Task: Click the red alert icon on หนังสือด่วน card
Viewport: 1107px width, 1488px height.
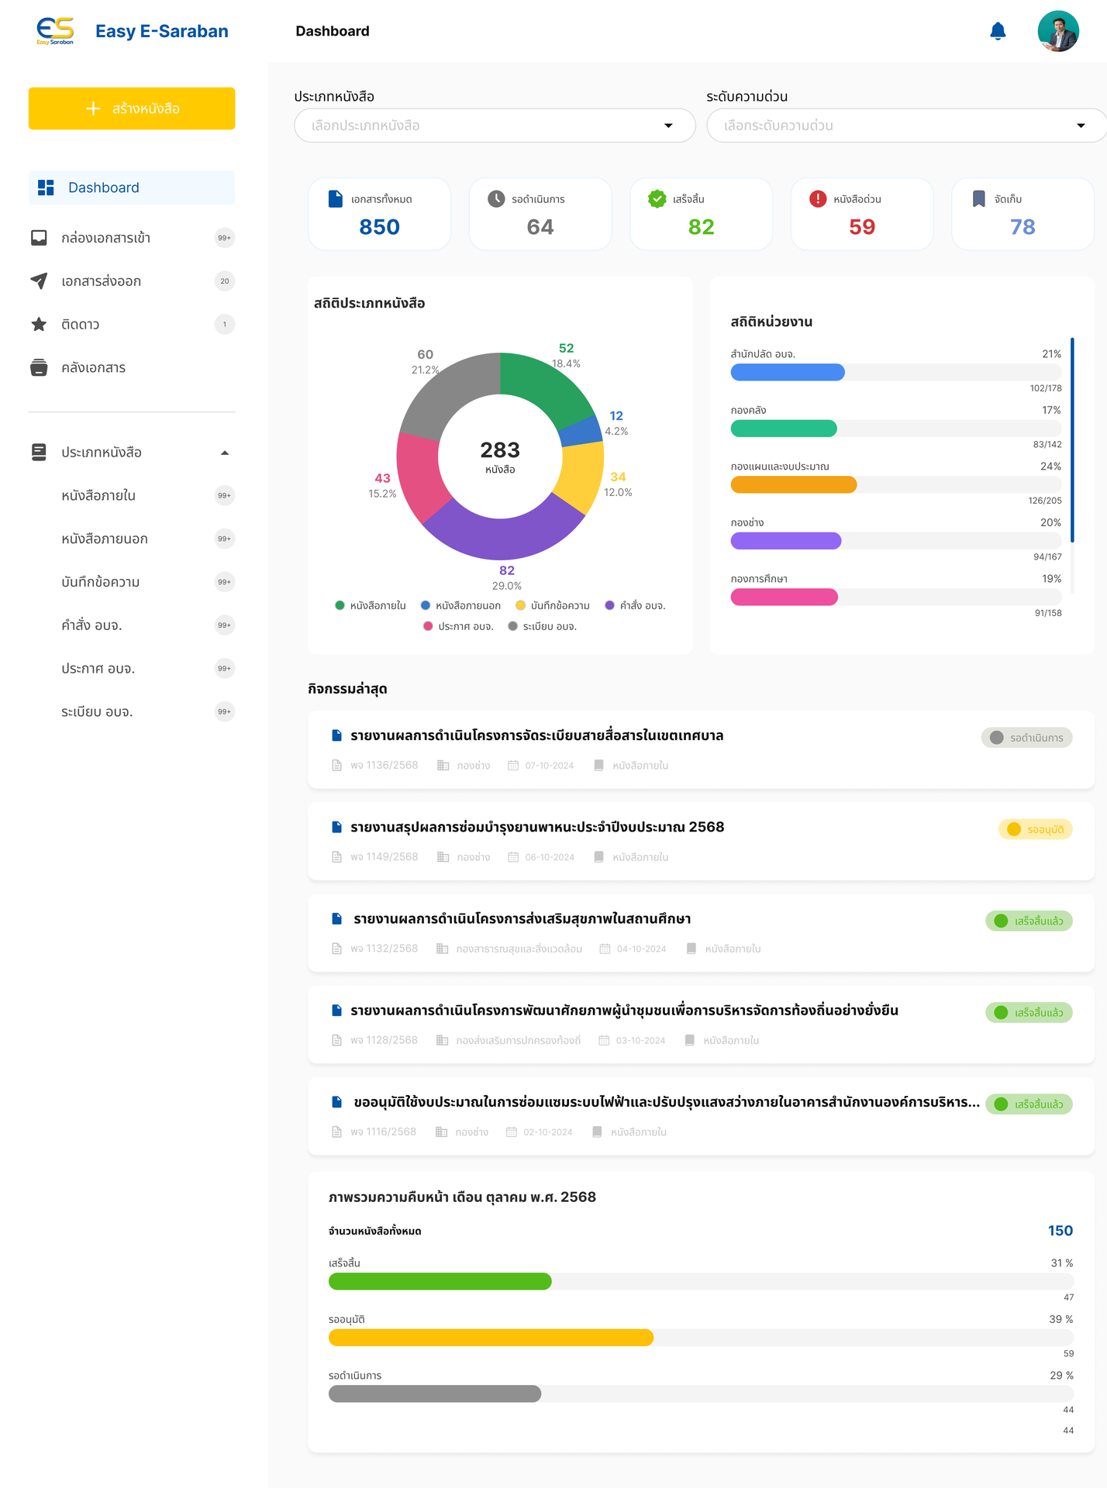Action: click(x=817, y=199)
